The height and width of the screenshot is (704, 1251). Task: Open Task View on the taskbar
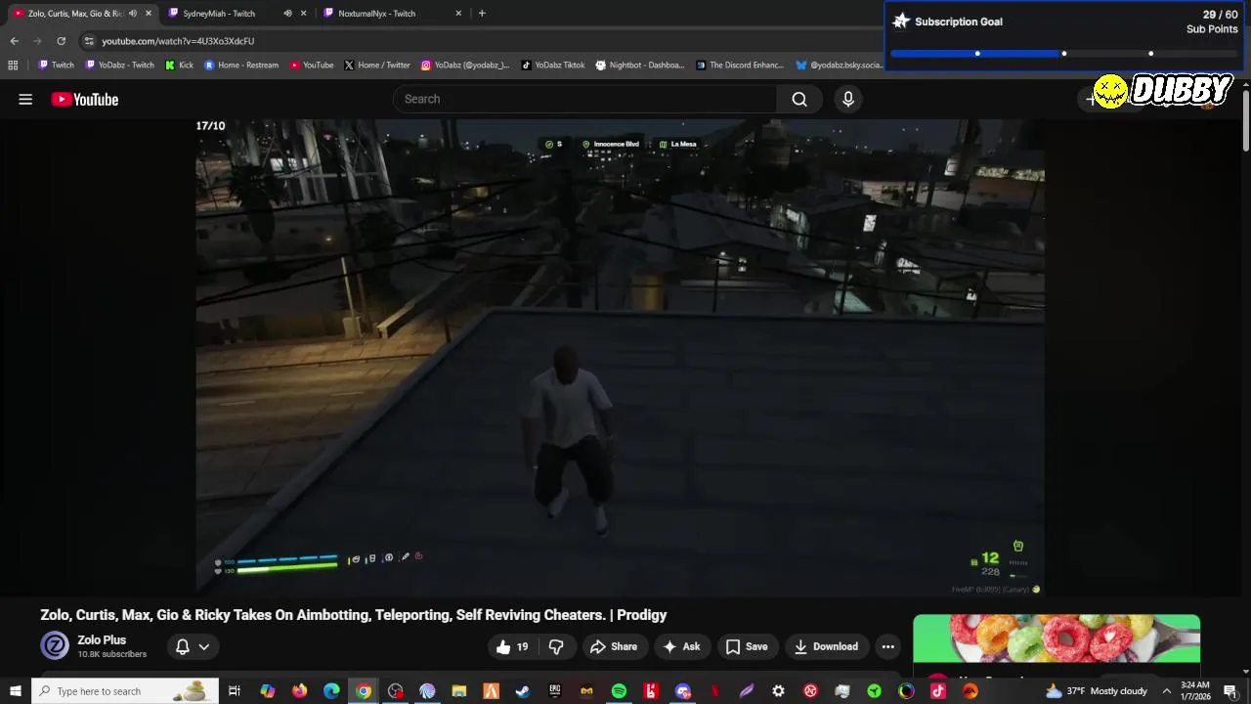click(234, 691)
